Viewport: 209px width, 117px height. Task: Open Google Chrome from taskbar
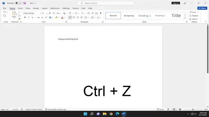pos(111,114)
